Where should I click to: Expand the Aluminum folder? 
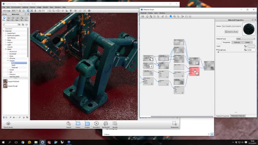(x=8, y=52)
